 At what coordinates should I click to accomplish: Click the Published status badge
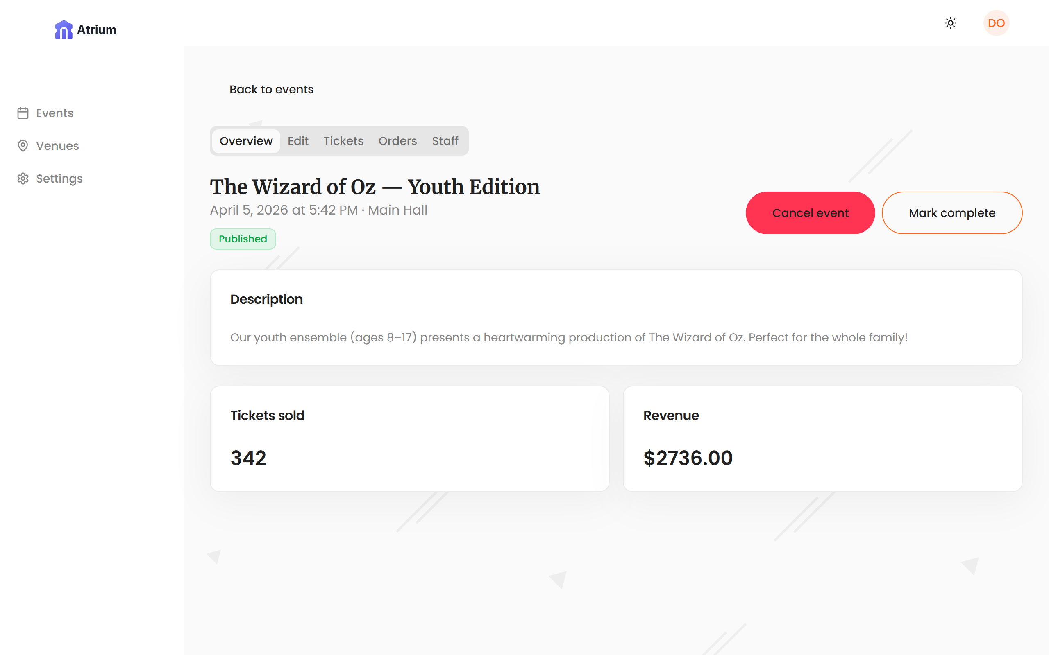click(243, 239)
